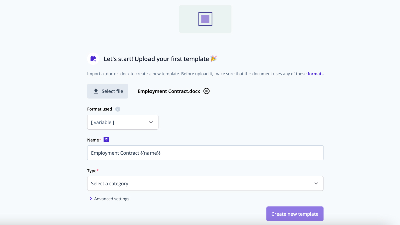This screenshot has height=225, width=400.
Task: Click the info icon beside Format used
Action: click(117, 109)
